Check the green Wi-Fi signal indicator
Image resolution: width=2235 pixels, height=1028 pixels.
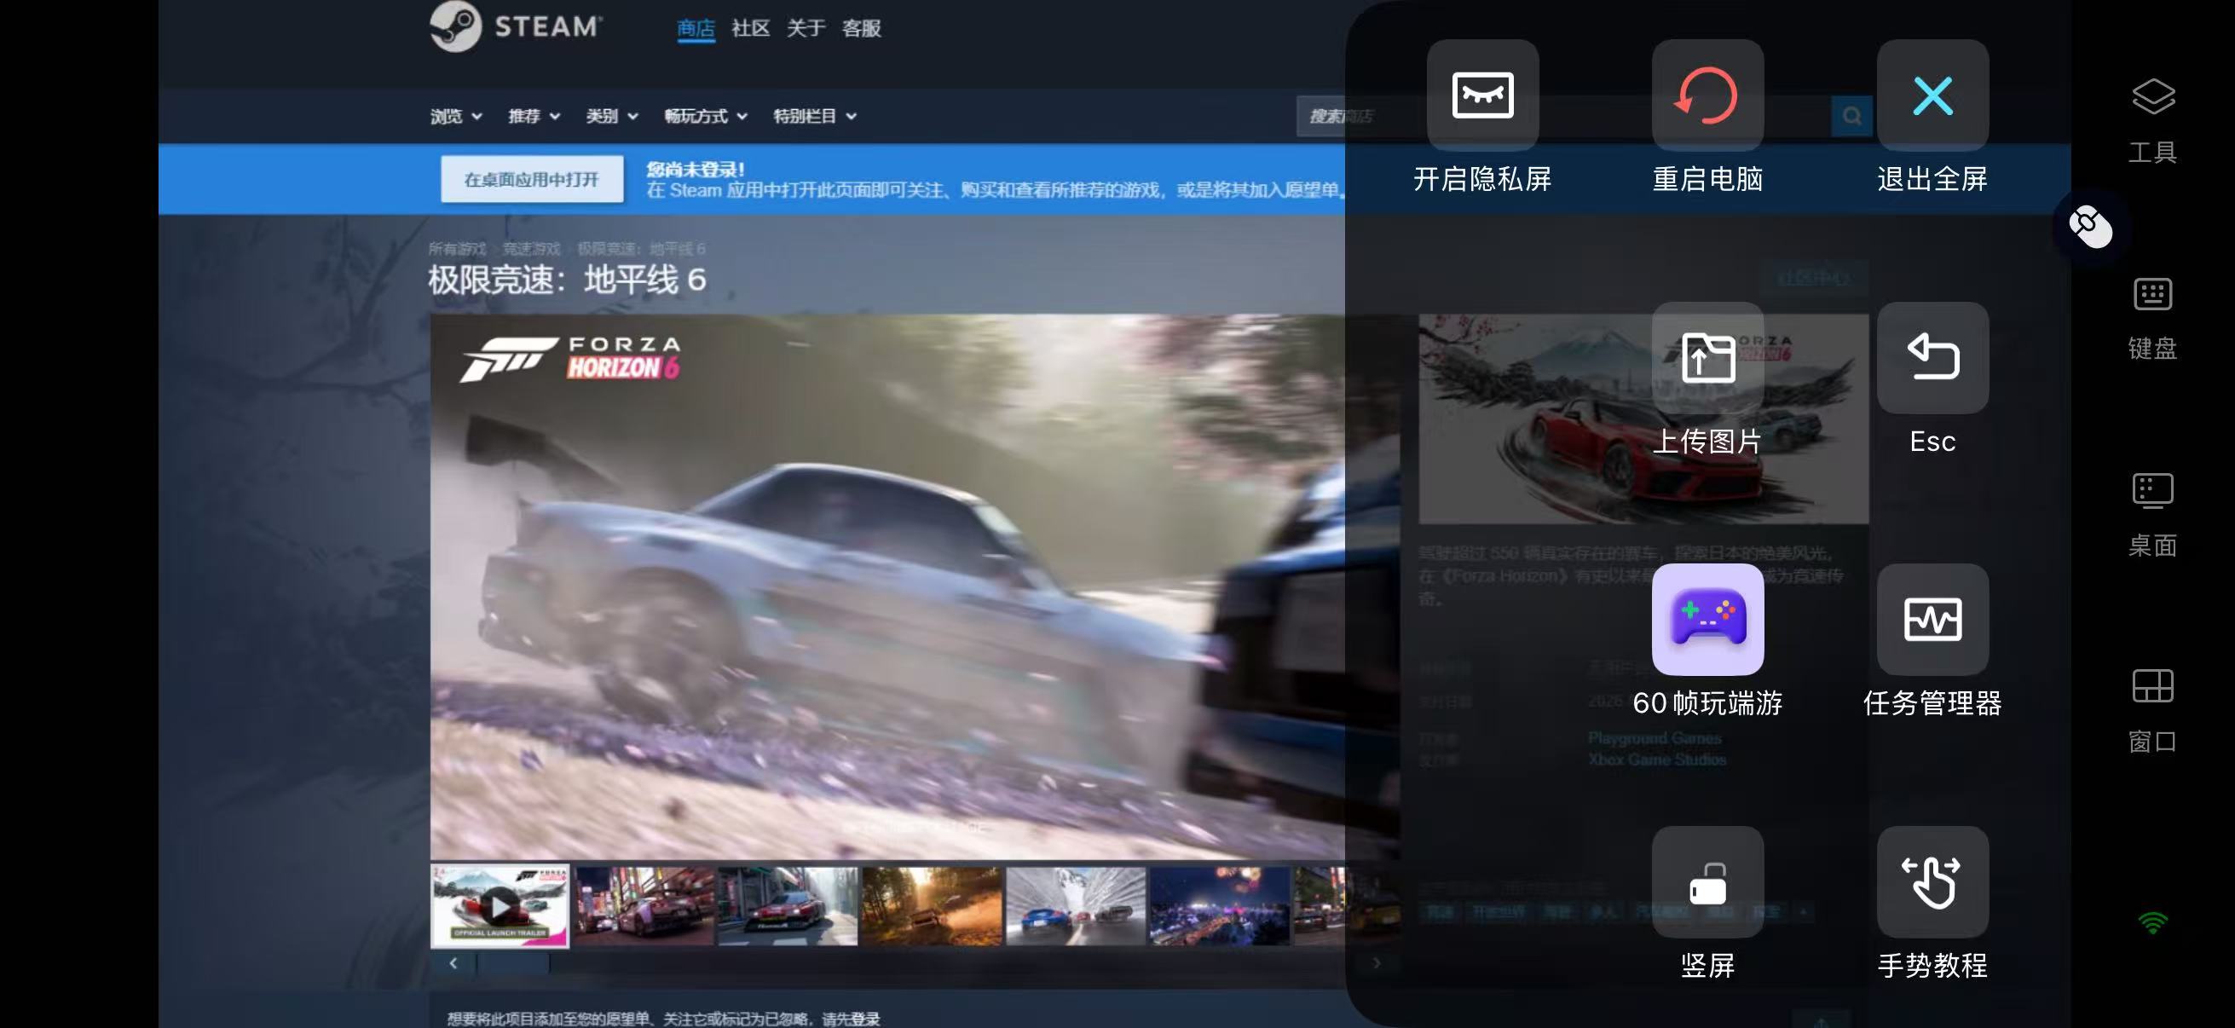[2152, 922]
